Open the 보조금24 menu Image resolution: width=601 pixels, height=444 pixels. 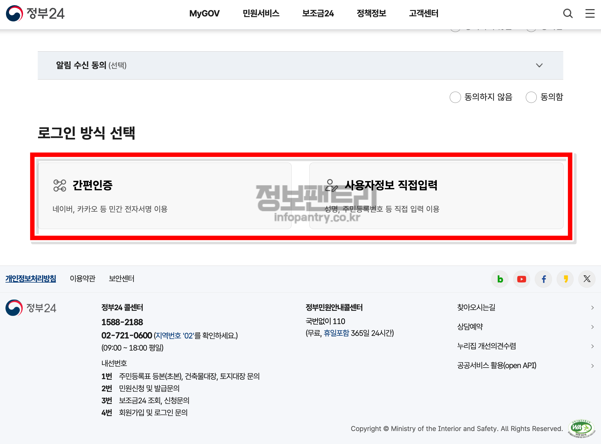click(318, 14)
